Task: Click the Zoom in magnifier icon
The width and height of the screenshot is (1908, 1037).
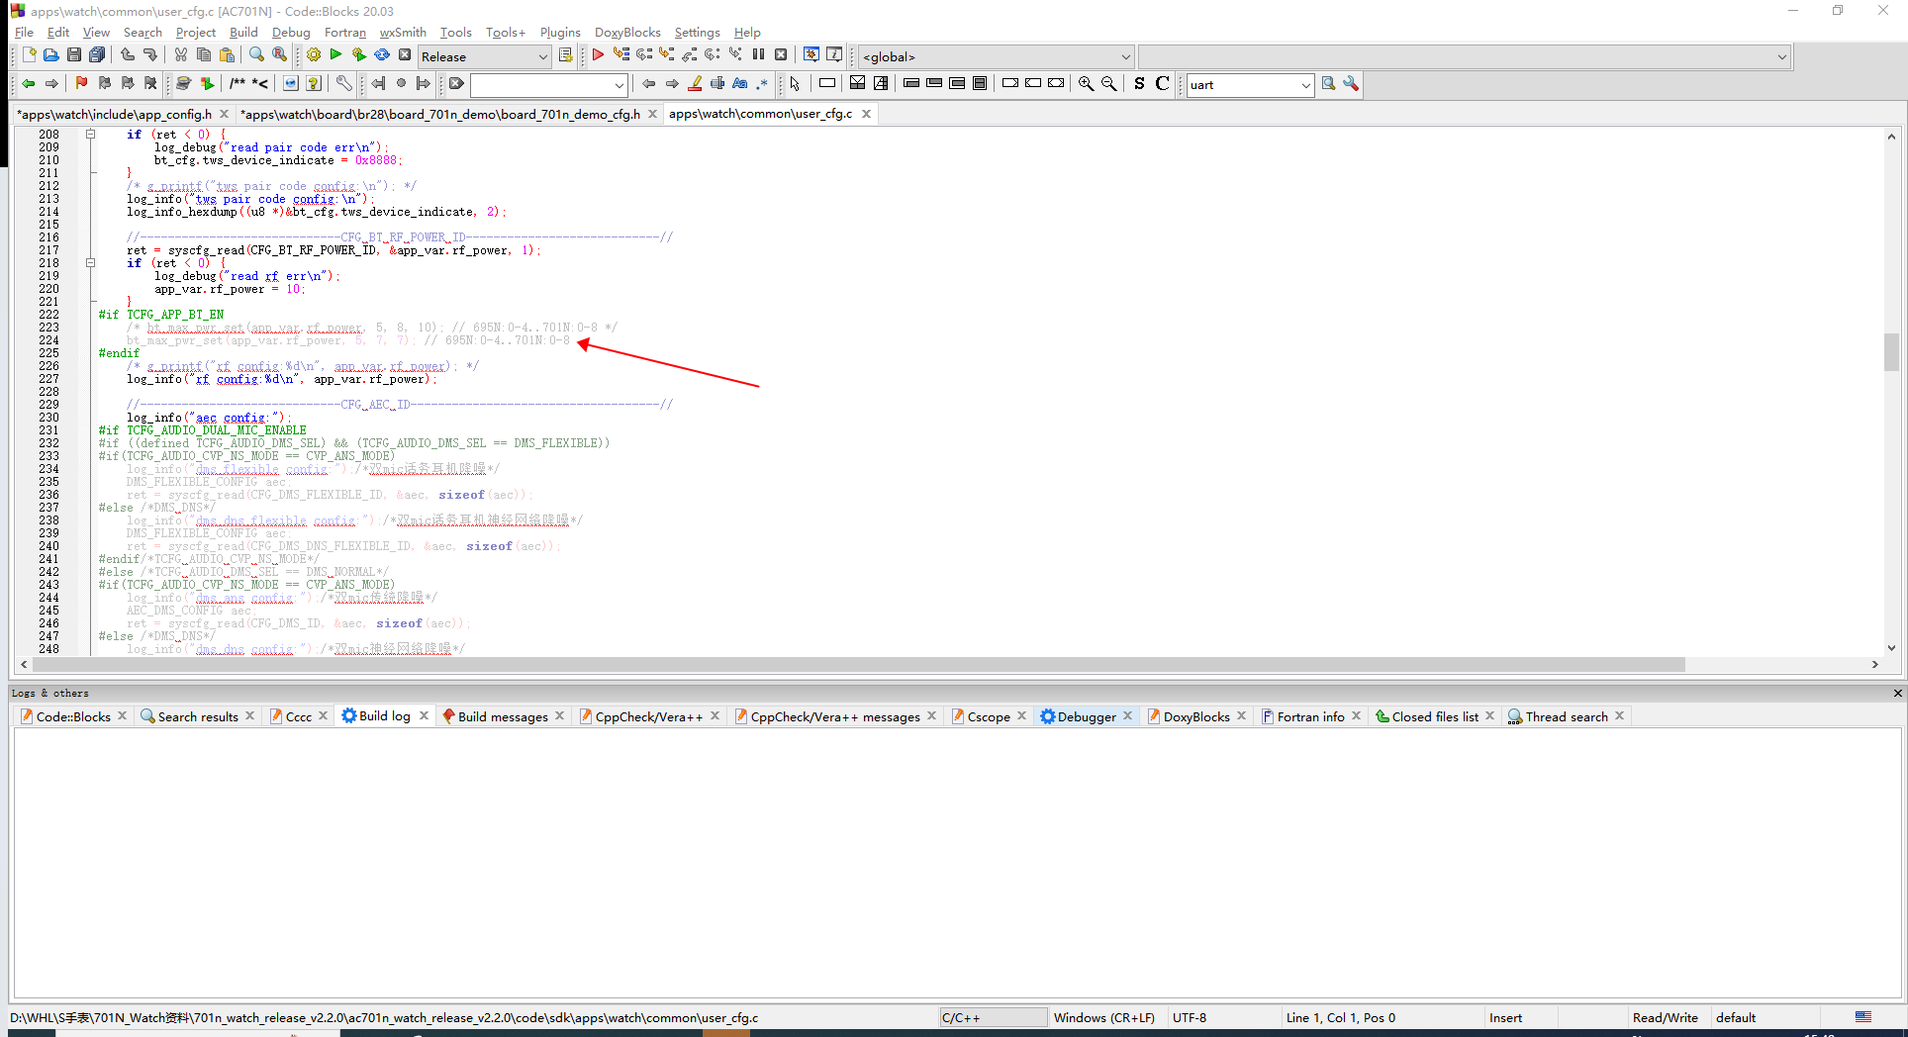Action: pyautogui.click(x=1086, y=84)
